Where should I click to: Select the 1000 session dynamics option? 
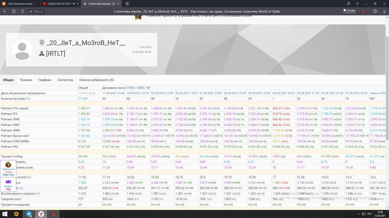pos(132,88)
